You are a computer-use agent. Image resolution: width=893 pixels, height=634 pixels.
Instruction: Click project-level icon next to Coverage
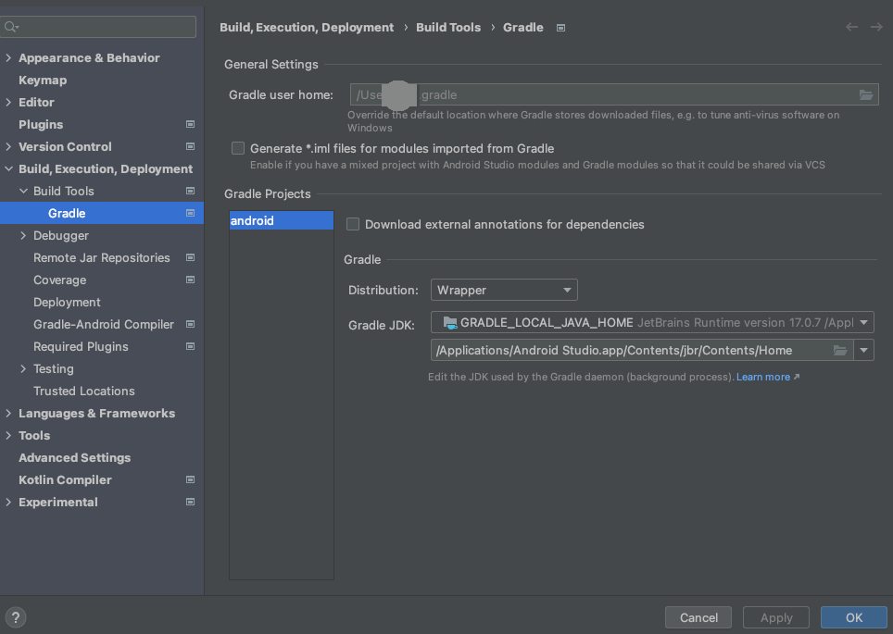coord(190,280)
